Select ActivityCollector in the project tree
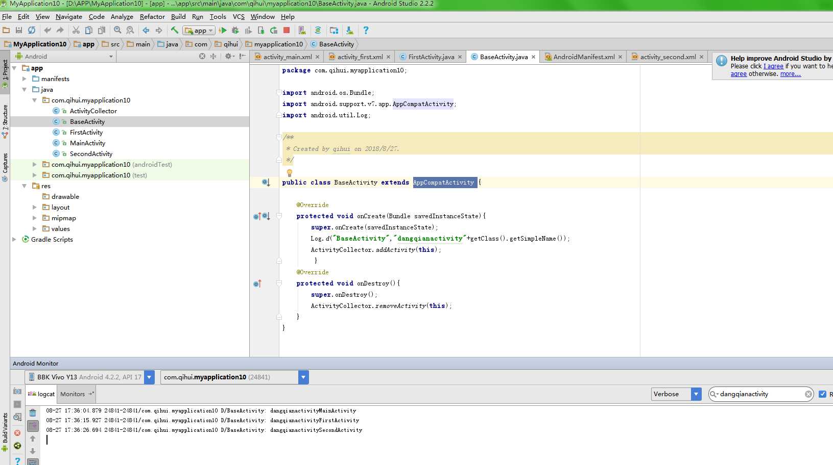Screen dimensions: 833x465 coord(93,111)
